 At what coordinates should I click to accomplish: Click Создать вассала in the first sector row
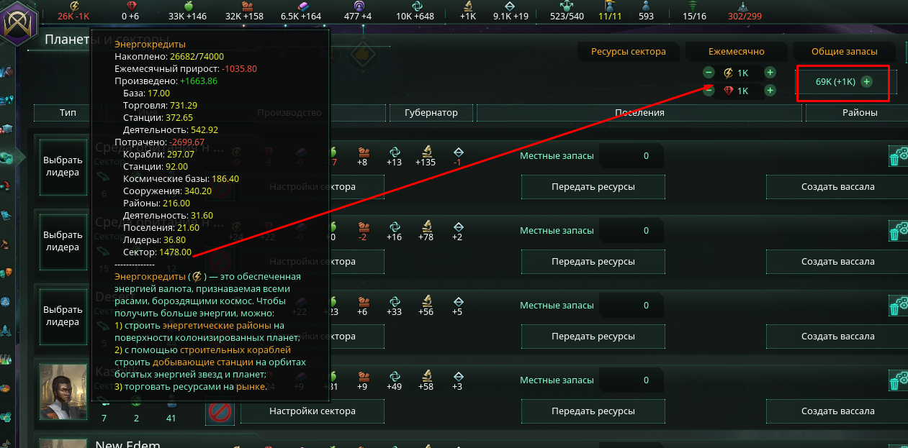click(x=837, y=187)
